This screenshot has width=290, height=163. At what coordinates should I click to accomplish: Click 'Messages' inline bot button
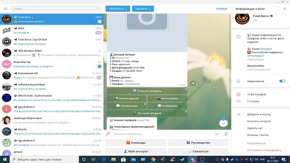coord(167,105)
